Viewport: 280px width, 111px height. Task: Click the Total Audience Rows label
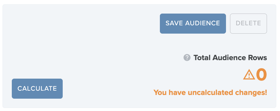tap(230, 58)
